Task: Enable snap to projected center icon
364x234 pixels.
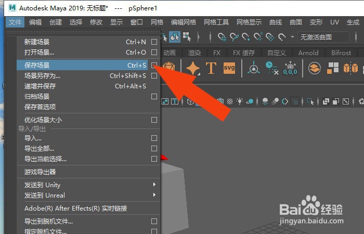Action: 258,37
